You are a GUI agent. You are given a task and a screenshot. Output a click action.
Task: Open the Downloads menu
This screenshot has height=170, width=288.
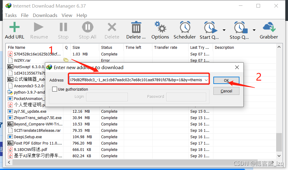coord(45,15)
